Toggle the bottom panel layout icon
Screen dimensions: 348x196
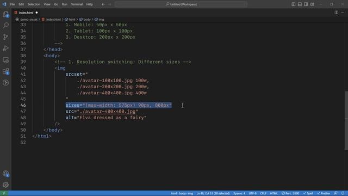click(300, 4)
